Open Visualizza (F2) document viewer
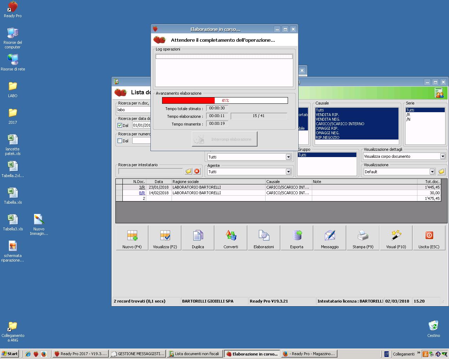Screen dimensions: 449x359 coord(165,238)
